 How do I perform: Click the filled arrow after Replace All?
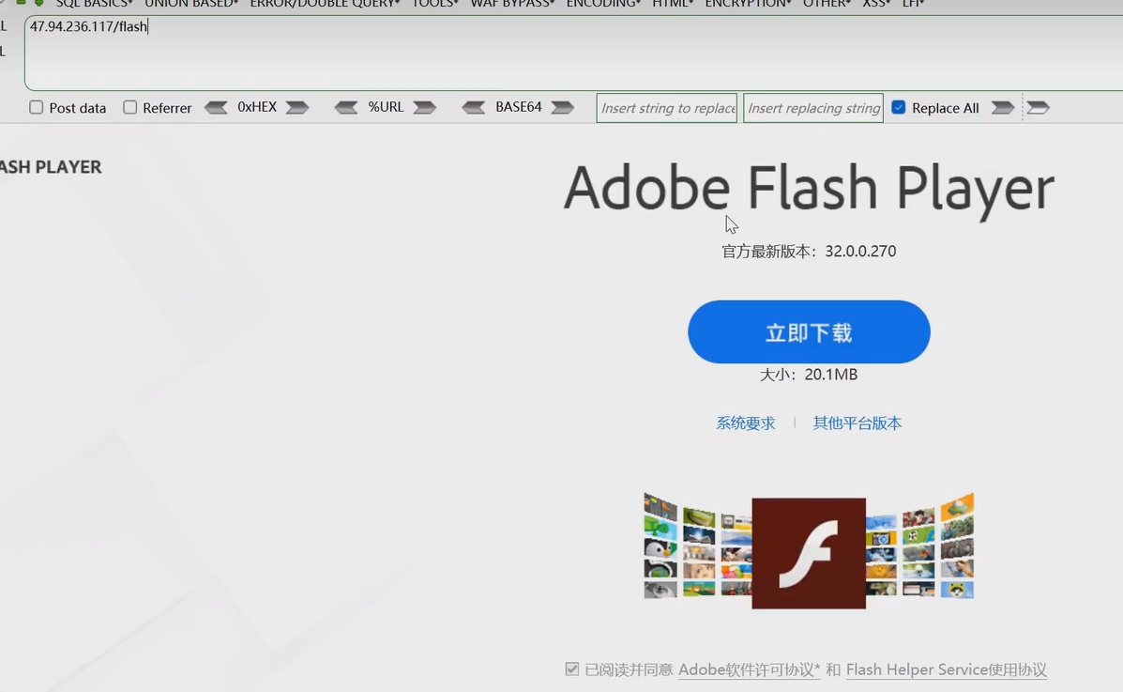pos(1003,108)
